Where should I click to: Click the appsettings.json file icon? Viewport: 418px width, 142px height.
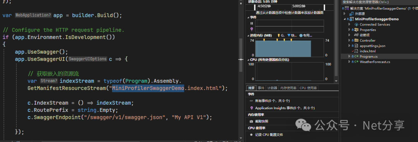click(x=356, y=46)
